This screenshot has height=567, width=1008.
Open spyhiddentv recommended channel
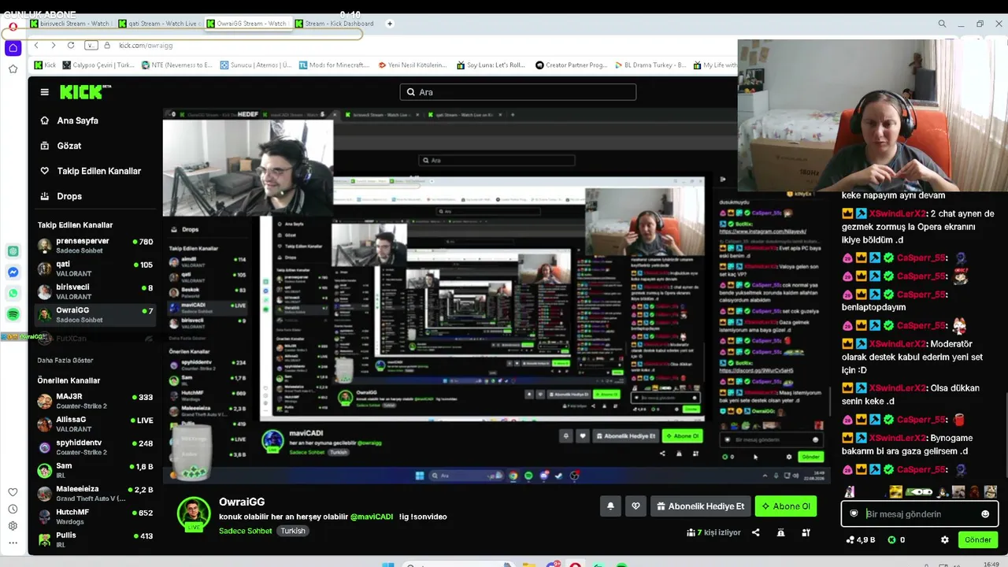[95, 447]
